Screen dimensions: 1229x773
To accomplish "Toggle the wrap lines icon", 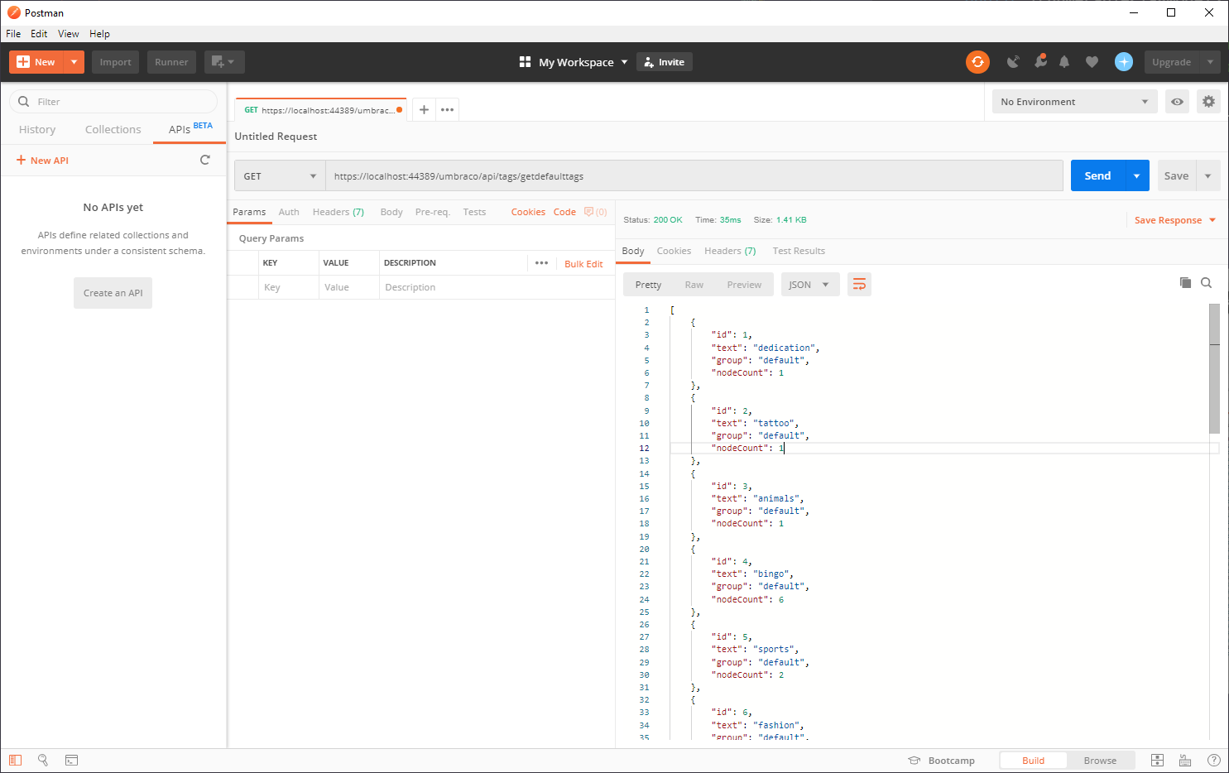I will tap(859, 285).
